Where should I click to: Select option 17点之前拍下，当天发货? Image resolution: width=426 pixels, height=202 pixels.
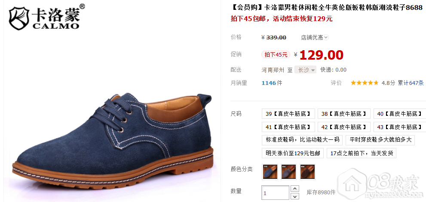(362, 153)
